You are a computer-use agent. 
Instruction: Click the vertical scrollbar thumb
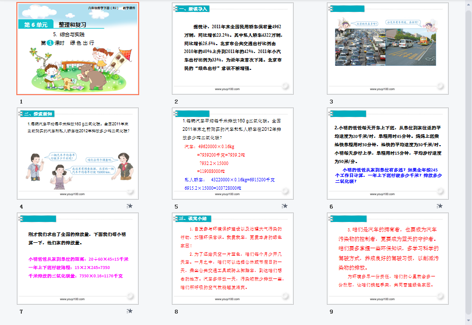[469, 162]
